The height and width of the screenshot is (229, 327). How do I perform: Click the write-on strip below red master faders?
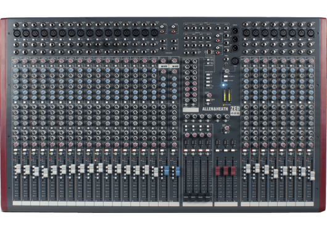coord(226,204)
